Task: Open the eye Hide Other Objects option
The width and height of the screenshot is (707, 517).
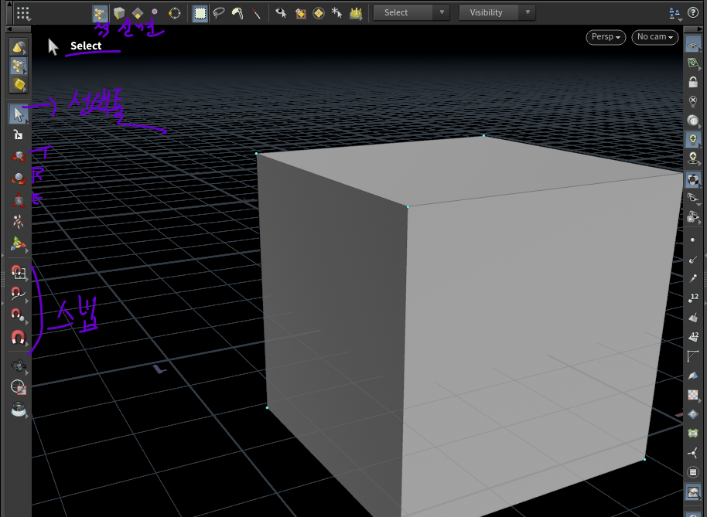Action: click(x=693, y=199)
